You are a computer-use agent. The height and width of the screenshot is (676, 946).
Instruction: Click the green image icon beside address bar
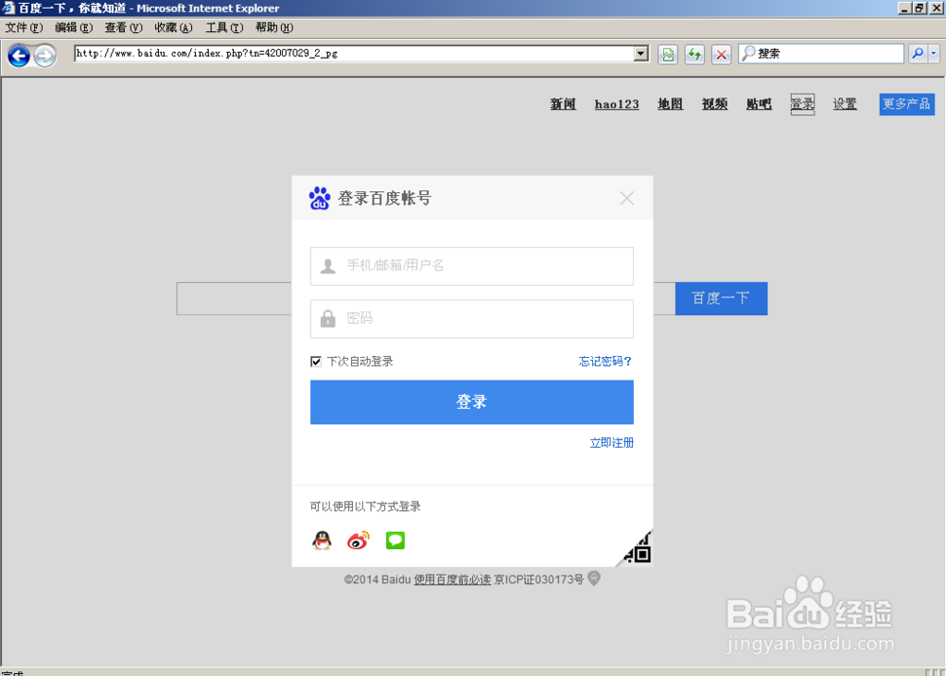point(668,54)
